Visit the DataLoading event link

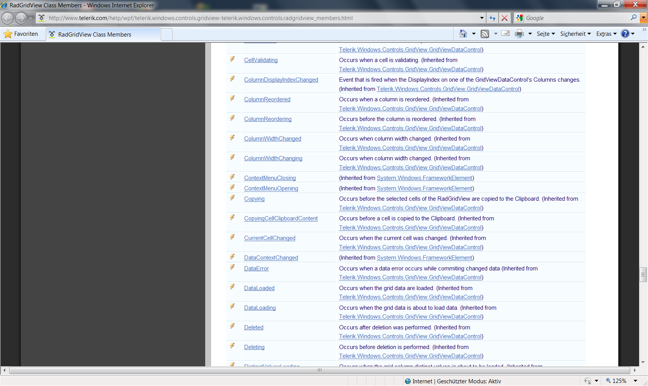260,308
